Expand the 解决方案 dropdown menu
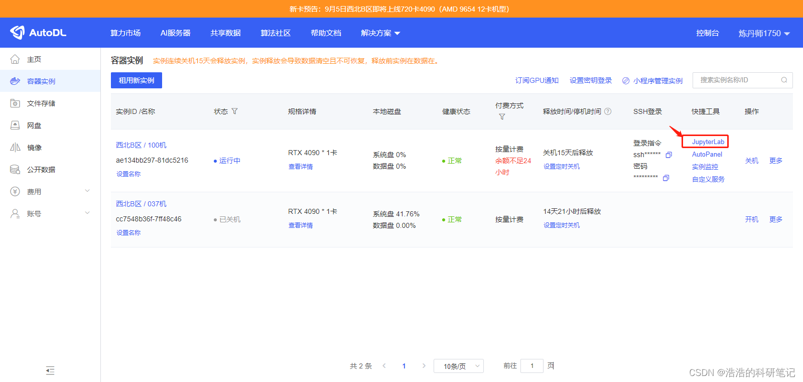The image size is (803, 382). (380, 33)
